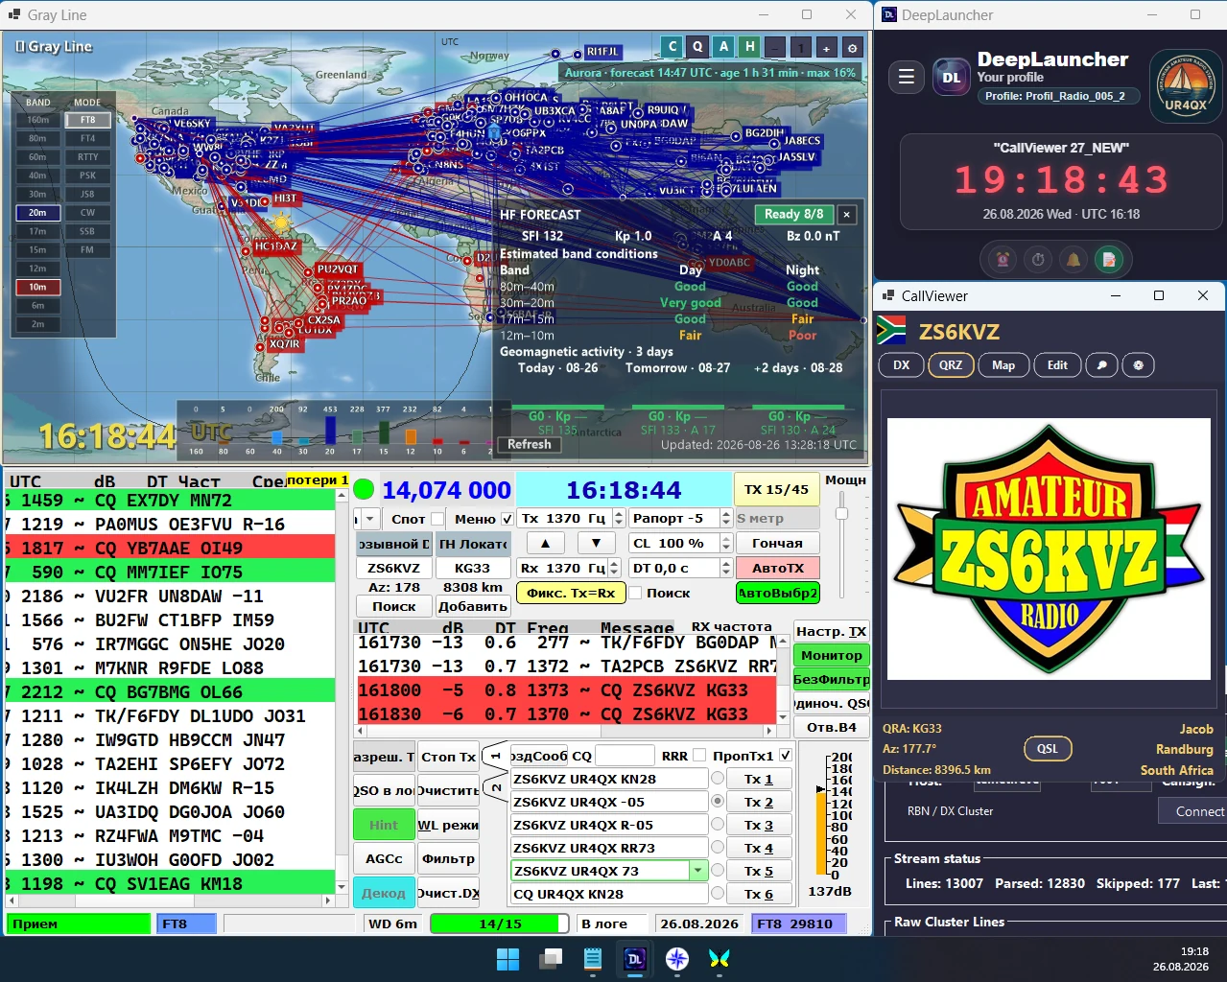Select the radio button for Tx 6 message

click(x=717, y=893)
